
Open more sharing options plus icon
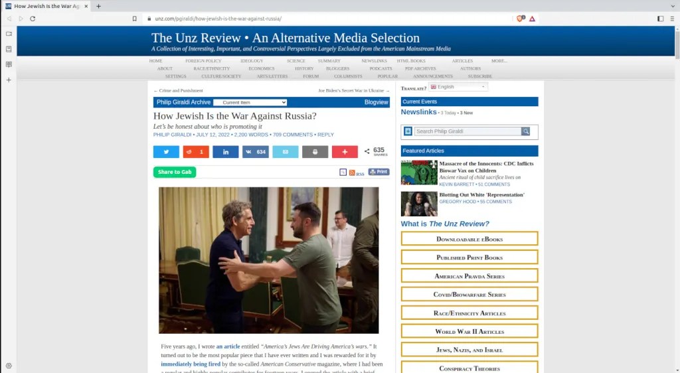coord(345,152)
